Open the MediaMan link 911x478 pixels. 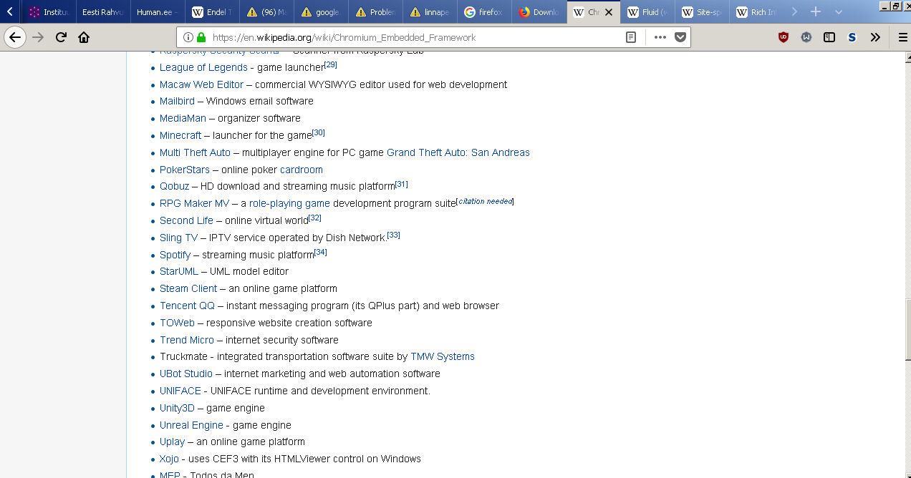183,119
